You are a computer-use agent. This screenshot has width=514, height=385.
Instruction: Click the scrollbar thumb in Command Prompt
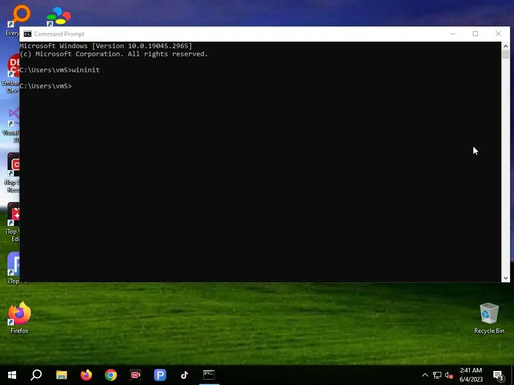[505, 54]
